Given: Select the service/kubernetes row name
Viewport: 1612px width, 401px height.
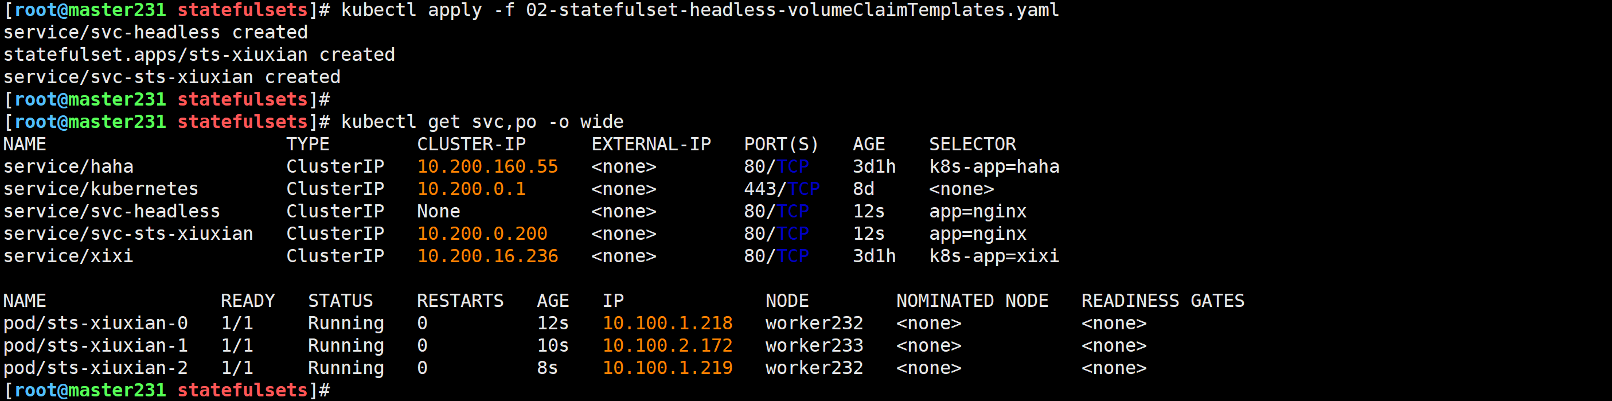Looking at the screenshot, I should (101, 189).
